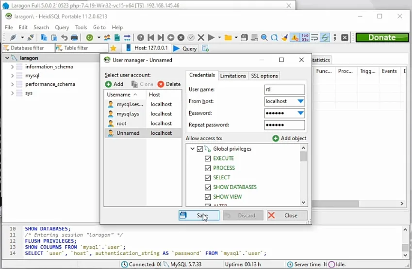
Task: Uncheck the SELECT privilege
Action: click(x=208, y=178)
